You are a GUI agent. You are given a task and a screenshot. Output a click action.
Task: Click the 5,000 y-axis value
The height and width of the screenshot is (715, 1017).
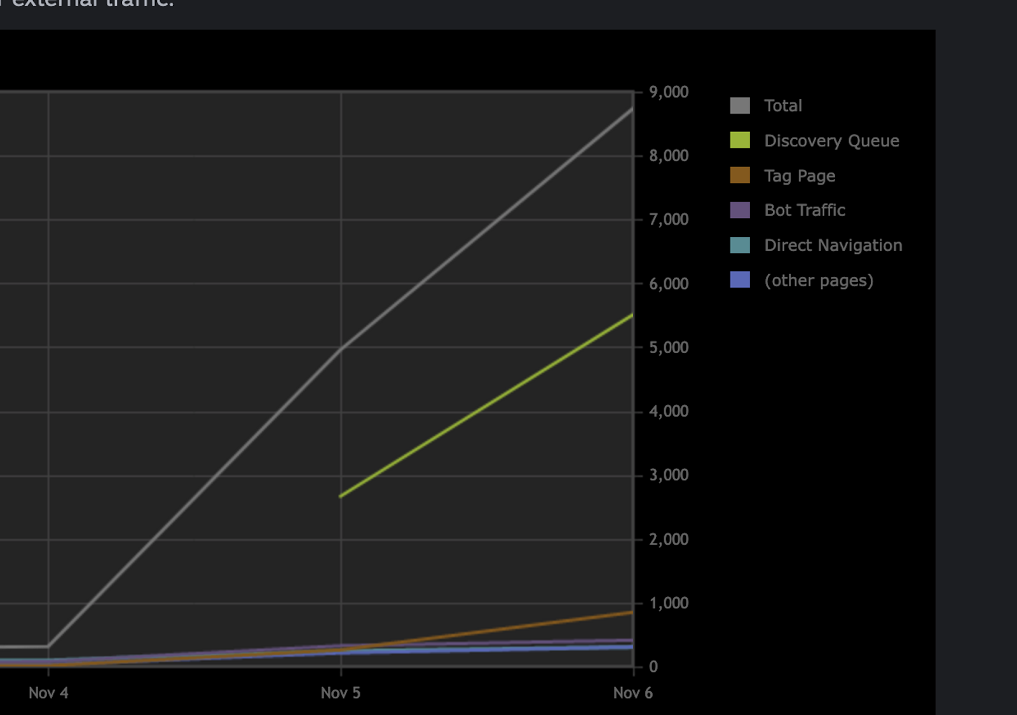pyautogui.click(x=669, y=347)
